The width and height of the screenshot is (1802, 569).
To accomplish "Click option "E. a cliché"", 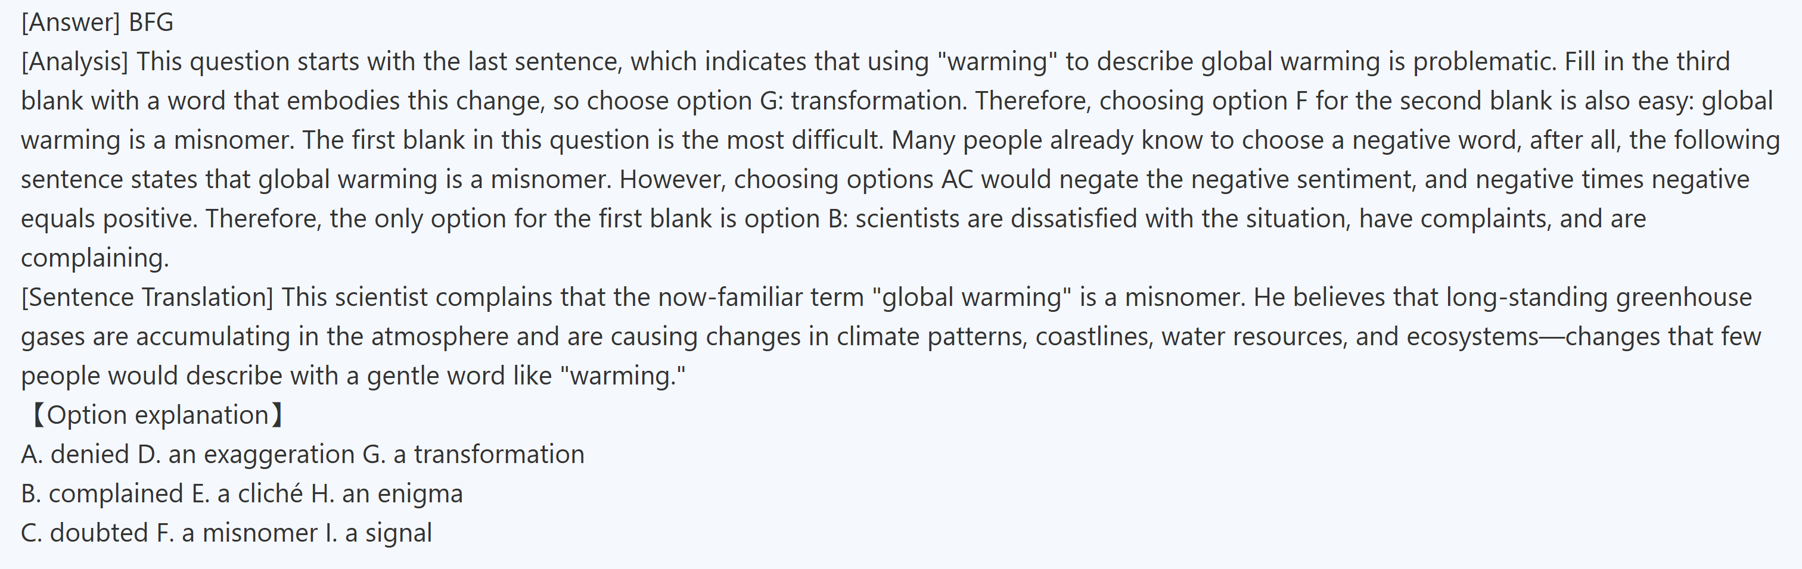I will (247, 493).
